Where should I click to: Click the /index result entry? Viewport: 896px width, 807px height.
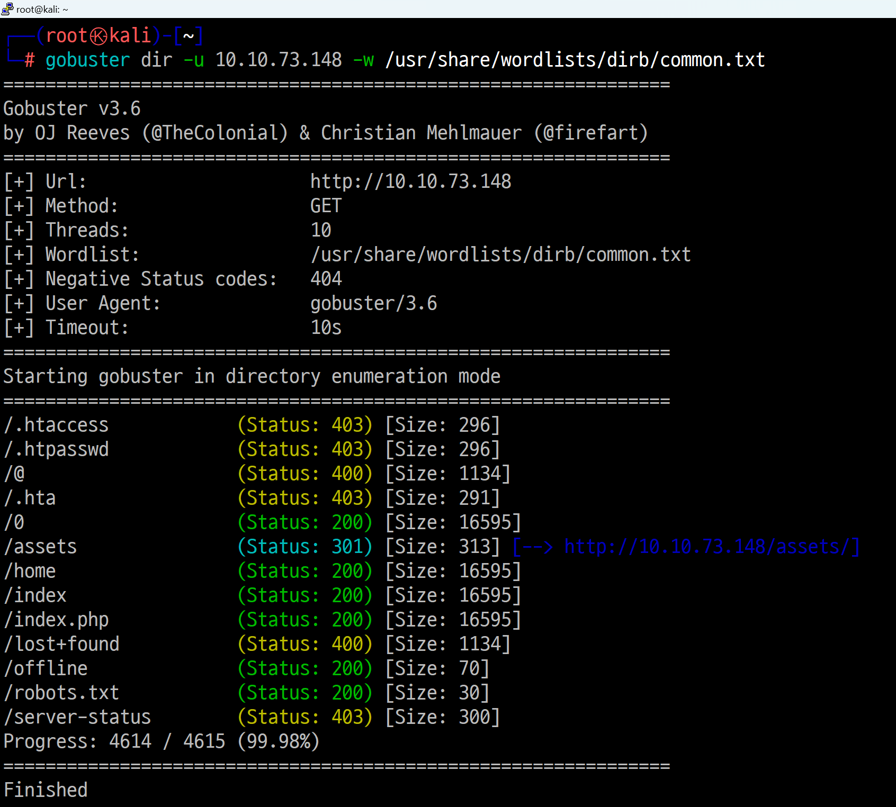tap(35, 595)
